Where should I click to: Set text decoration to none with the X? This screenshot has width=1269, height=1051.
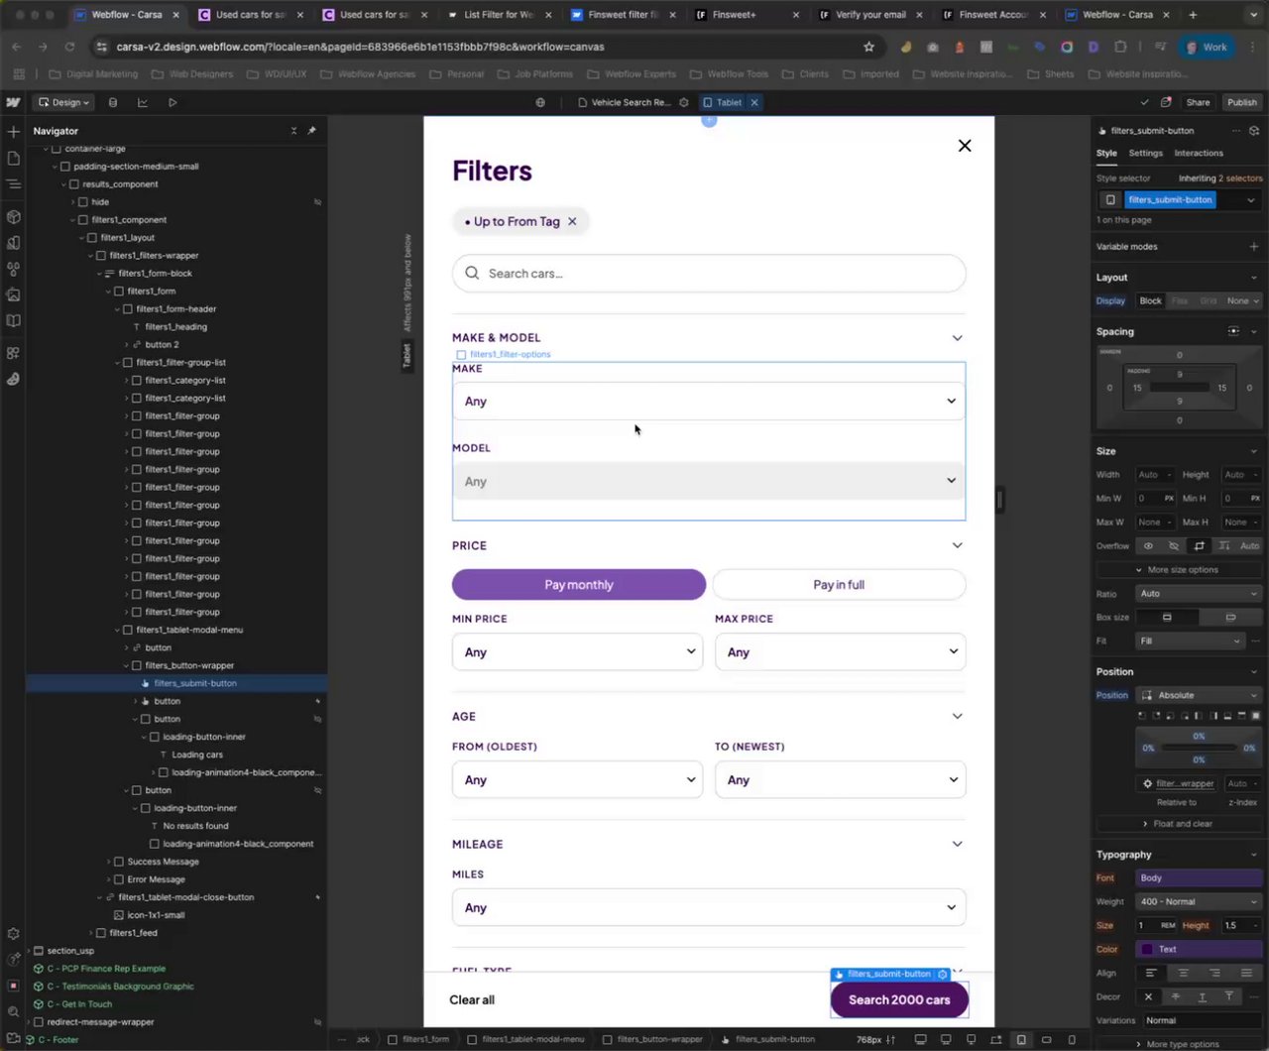click(1149, 997)
